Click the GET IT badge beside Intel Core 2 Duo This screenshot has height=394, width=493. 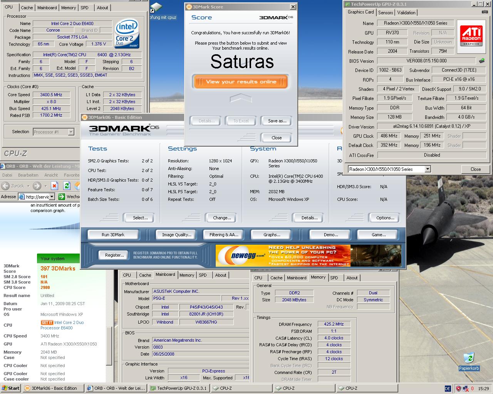click(x=47, y=322)
